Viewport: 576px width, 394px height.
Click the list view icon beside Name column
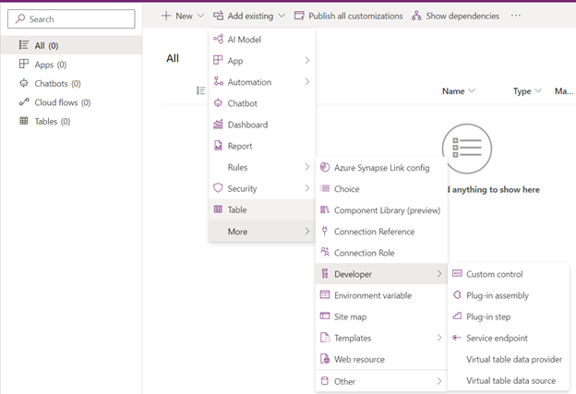[x=200, y=90]
